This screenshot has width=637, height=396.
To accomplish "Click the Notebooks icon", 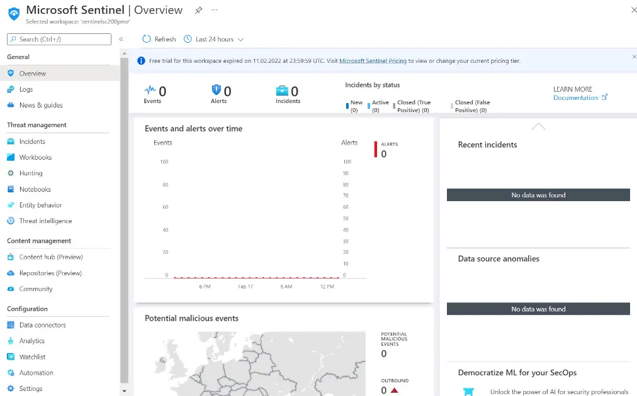I will click(11, 189).
